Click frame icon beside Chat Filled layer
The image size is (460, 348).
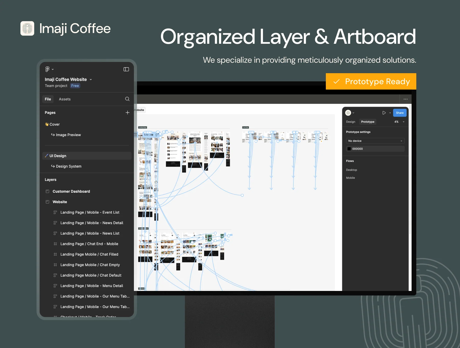(x=55, y=254)
